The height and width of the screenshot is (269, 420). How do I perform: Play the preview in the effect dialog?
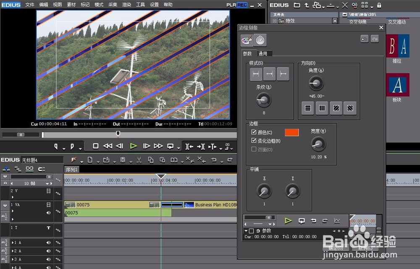point(288,221)
